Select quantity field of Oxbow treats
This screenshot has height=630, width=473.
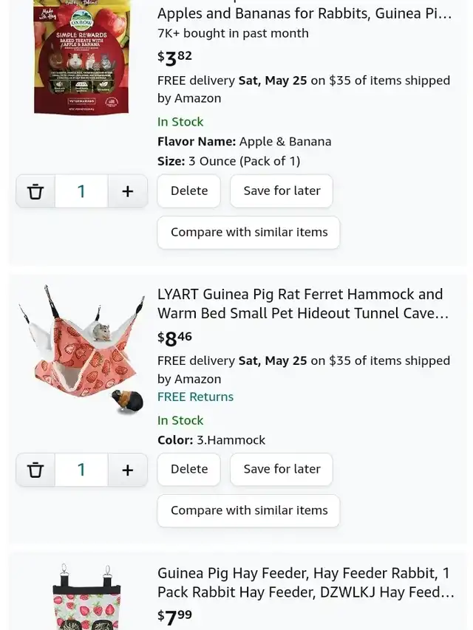81,191
